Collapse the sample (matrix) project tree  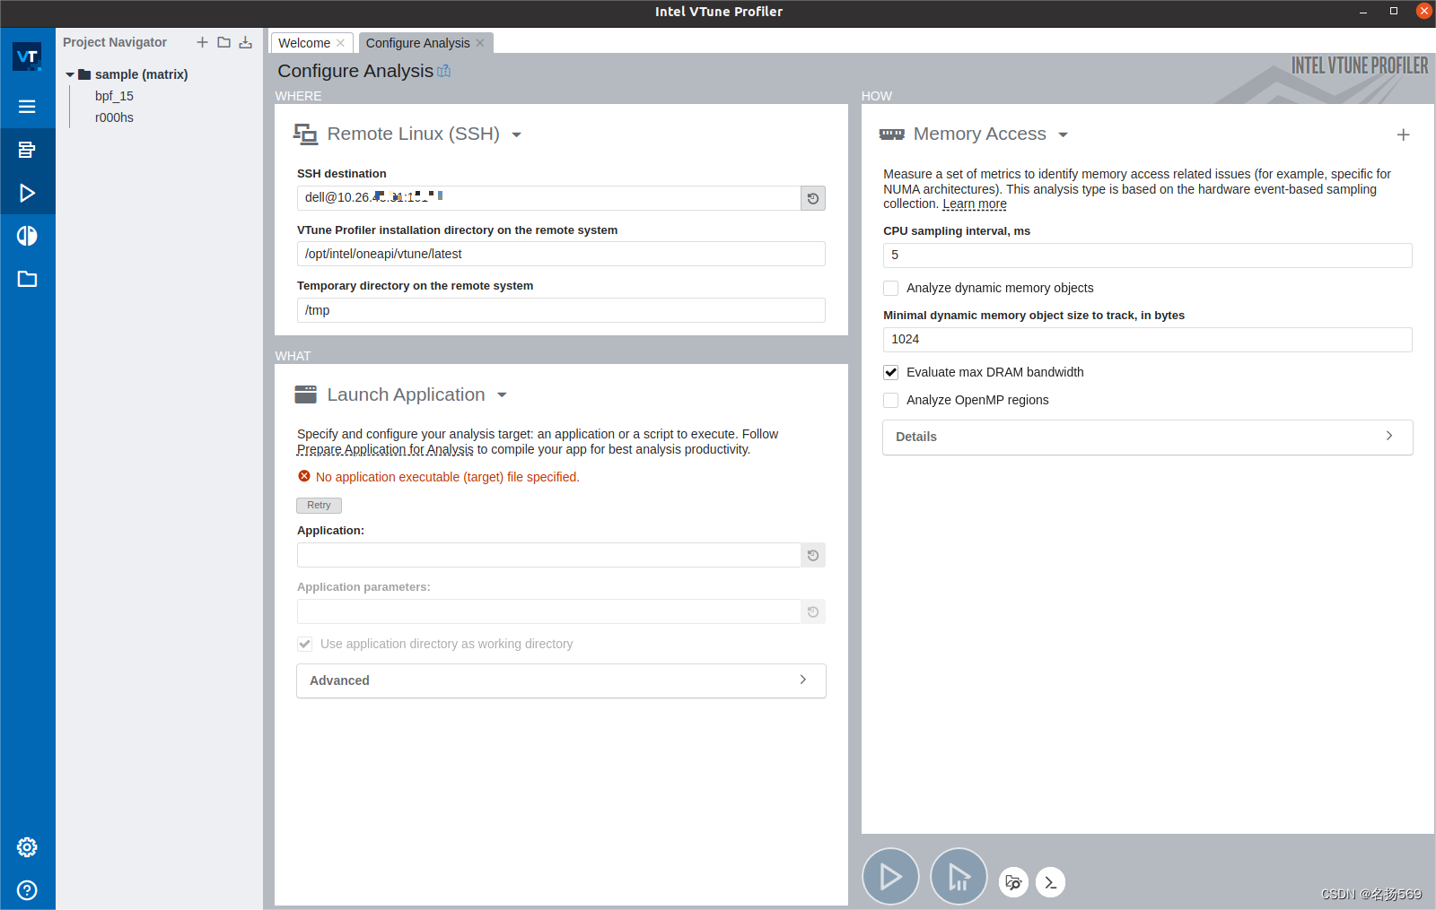click(70, 74)
